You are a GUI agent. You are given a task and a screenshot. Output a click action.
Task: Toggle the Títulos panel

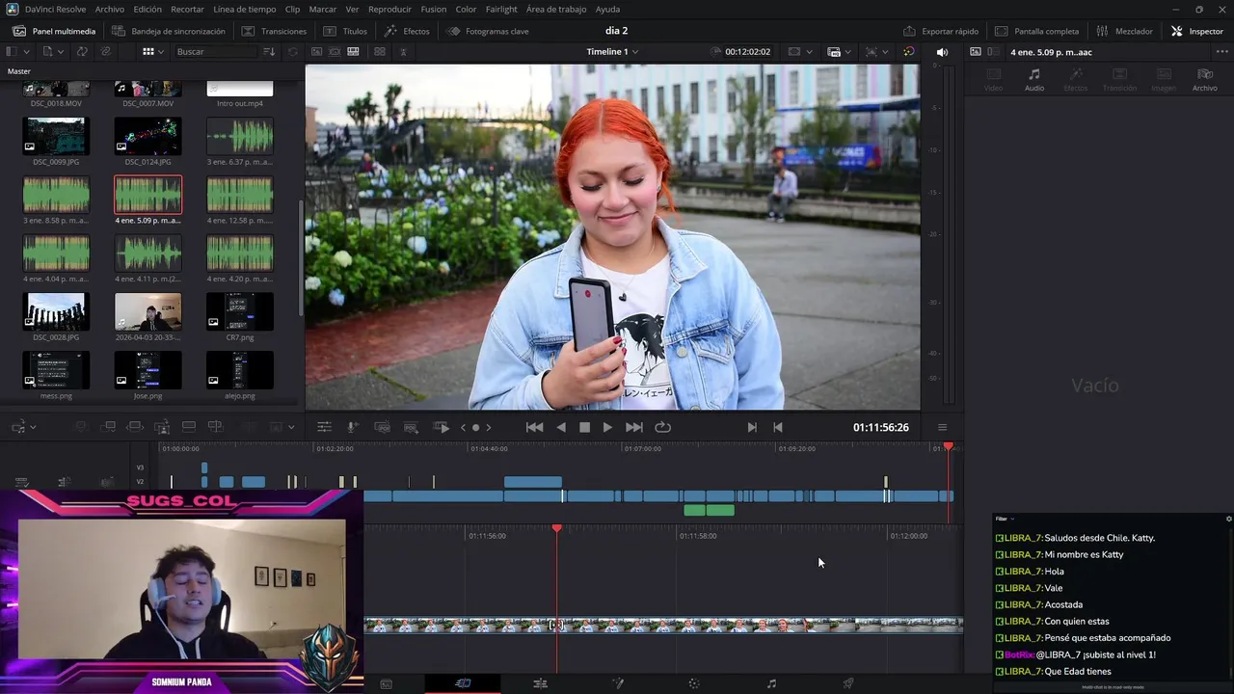point(345,31)
